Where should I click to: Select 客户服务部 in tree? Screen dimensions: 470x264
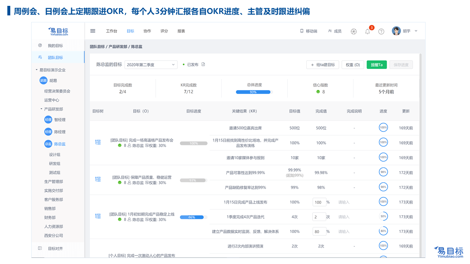click(54, 199)
